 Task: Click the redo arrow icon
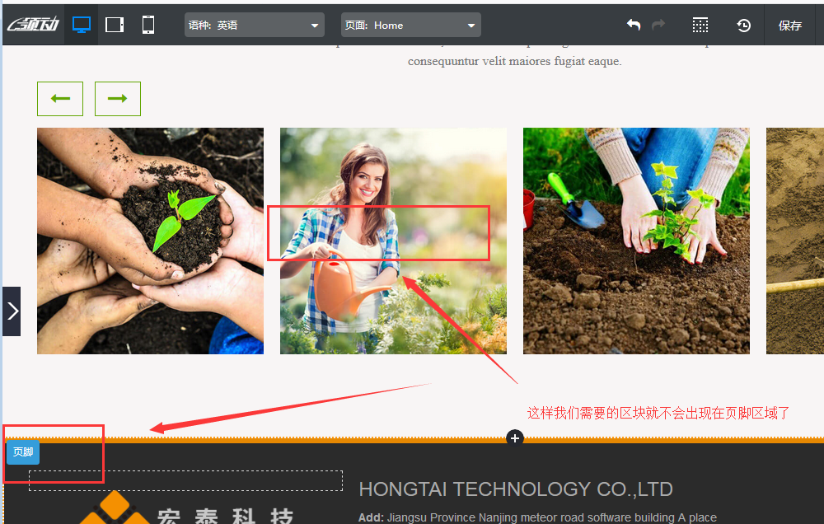(658, 25)
